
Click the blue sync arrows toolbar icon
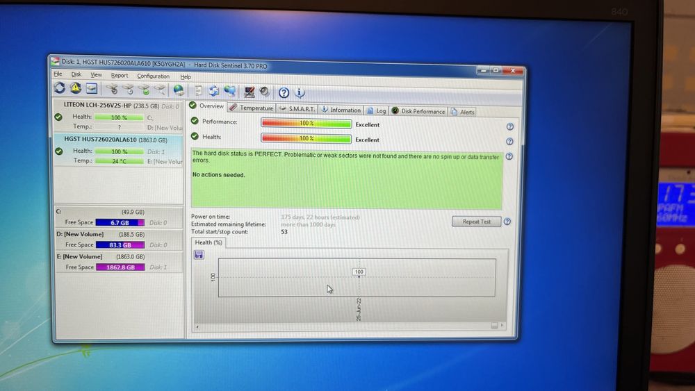[x=214, y=91]
